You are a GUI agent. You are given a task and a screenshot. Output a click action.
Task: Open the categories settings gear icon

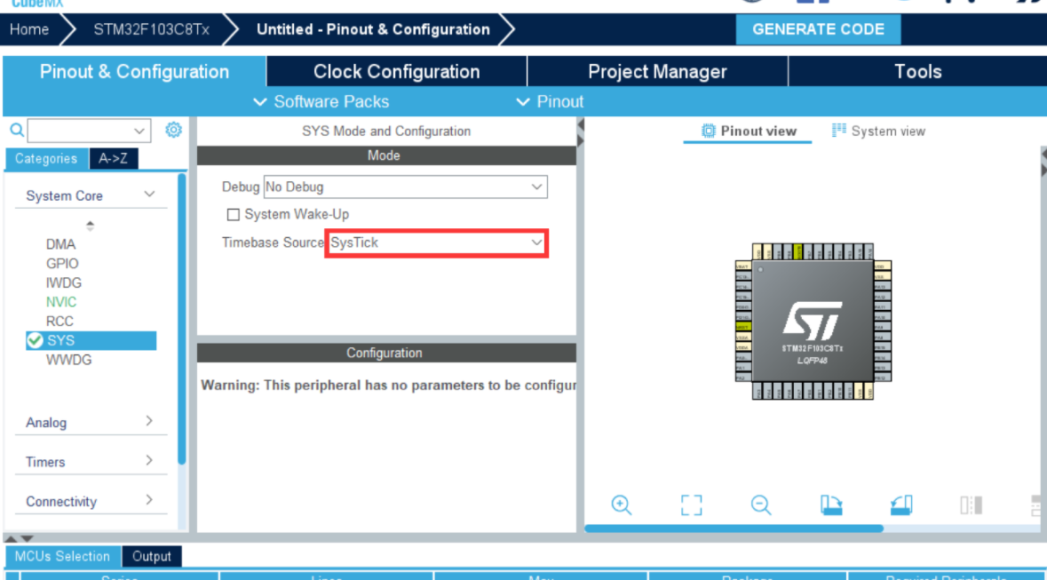(x=173, y=130)
